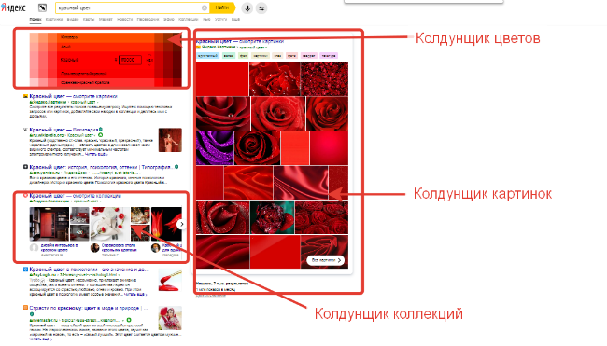Image resolution: width=607 pixels, height=346 pixels.
Task: Click verified badge icon next to Wikipedia title
Action: [100, 130]
